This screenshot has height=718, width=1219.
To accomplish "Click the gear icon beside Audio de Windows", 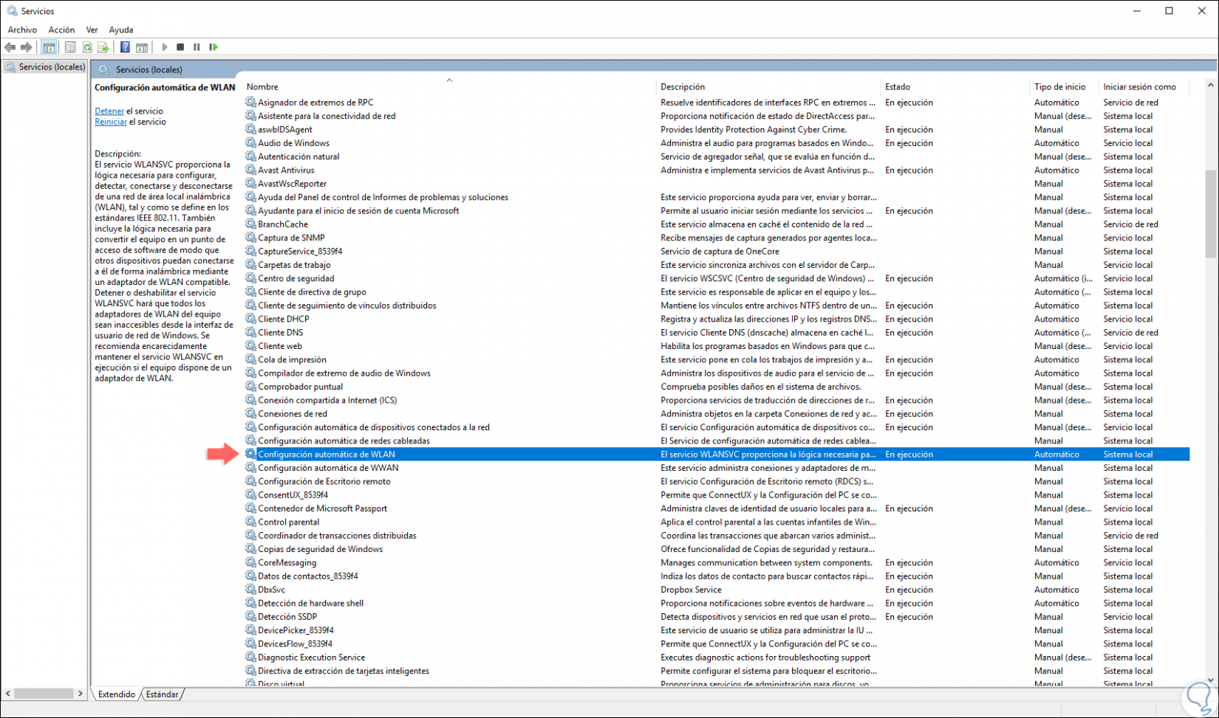I will pyautogui.click(x=251, y=143).
